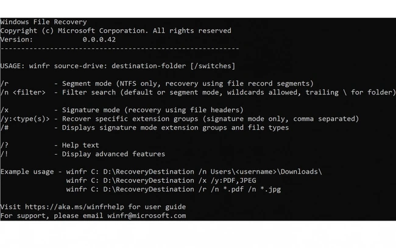Image resolution: width=396 pixels, height=248 pixels.
Task: Click the /y:<type(s)> switch text
Action: (25, 119)
